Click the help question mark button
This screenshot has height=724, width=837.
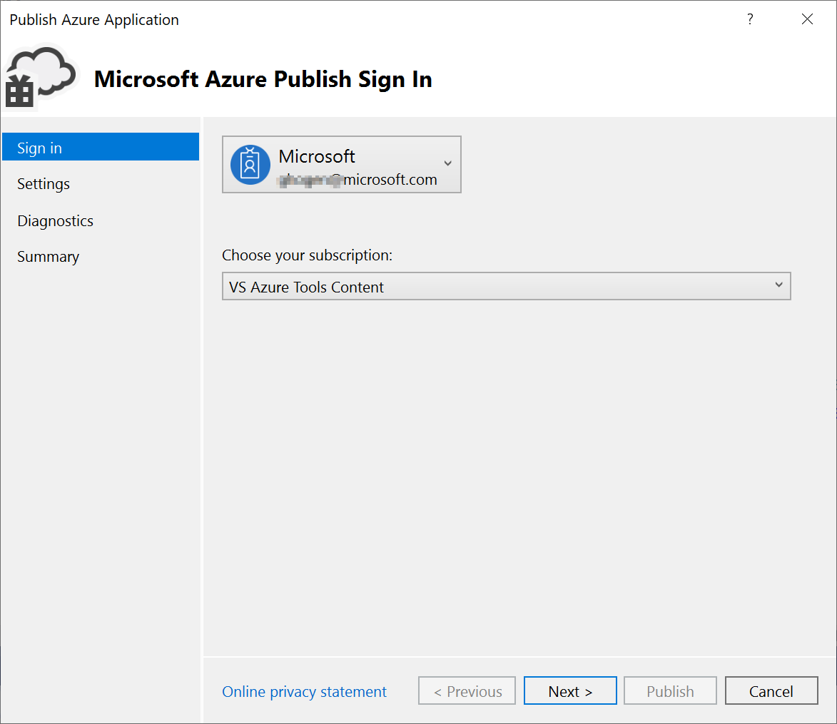[x=750, y=20]
